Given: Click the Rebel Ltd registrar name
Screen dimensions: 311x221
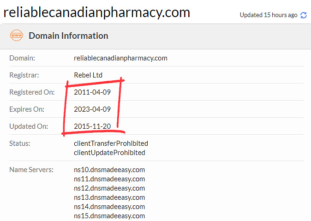Looking at the screenshot, I should [x=88, y=75].
